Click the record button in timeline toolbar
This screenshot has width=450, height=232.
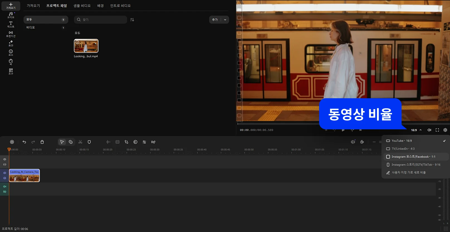pyautogui.click(x=12, y=142)
